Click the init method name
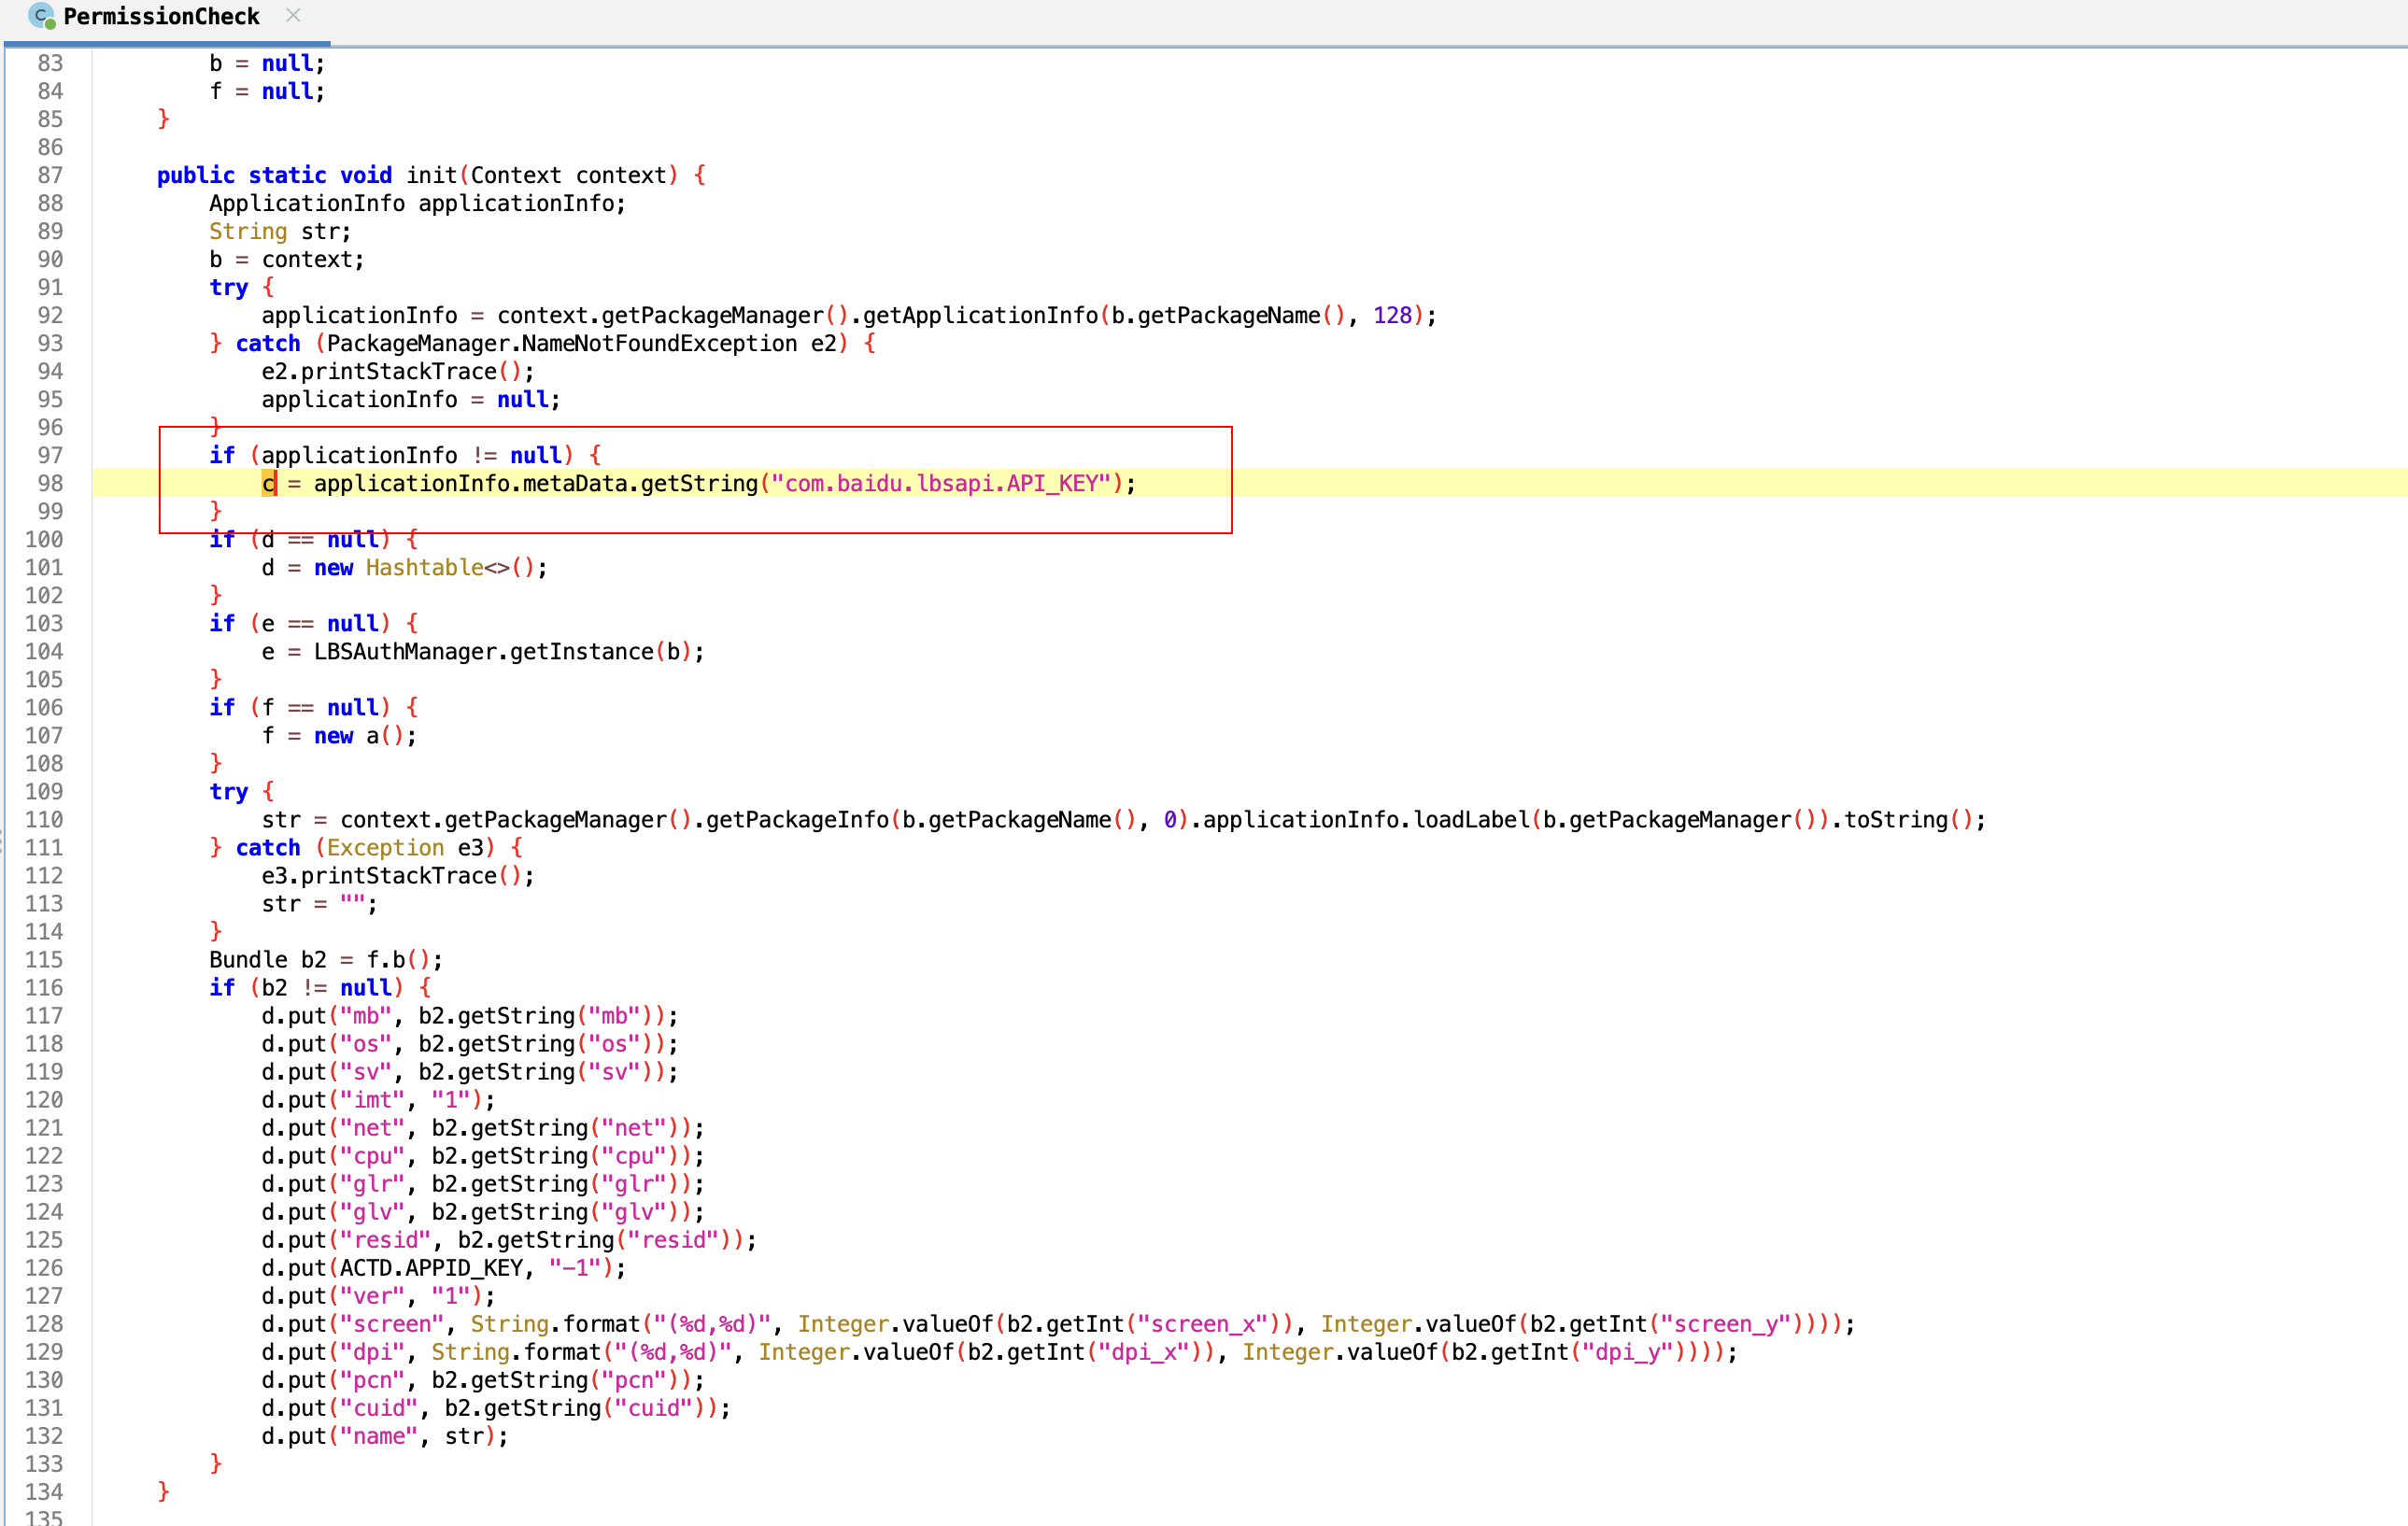This screenshot has width=2408, height=1526. 431,175
